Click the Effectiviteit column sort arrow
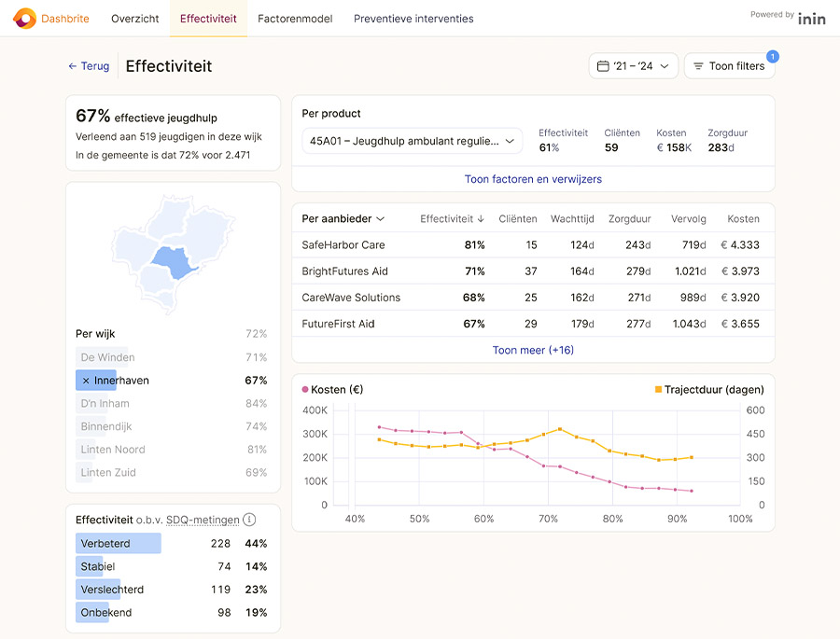This screenshot has height=639, width=840. [481, 219]
